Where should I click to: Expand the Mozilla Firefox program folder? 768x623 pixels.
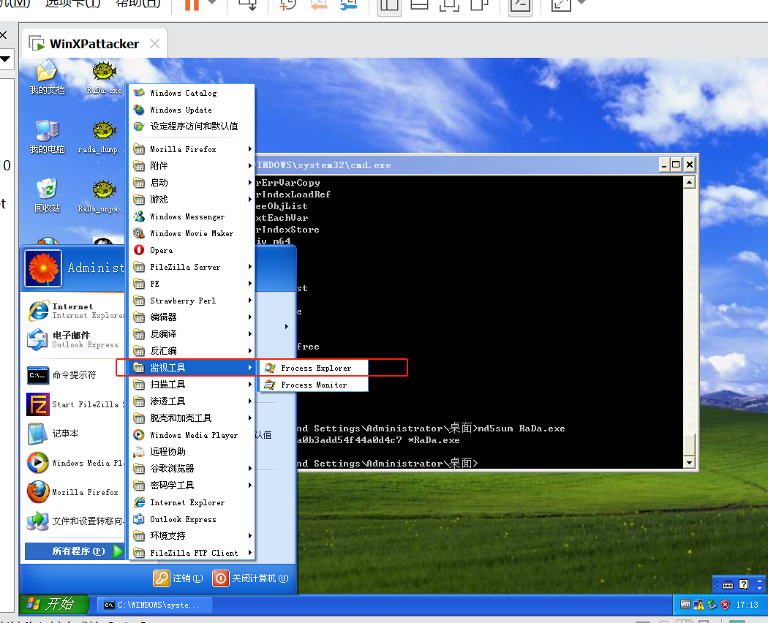(x=192, y=149)
